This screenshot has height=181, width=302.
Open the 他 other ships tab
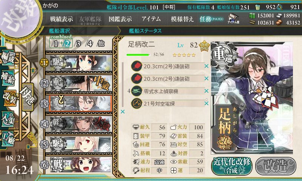pos(101,44)
